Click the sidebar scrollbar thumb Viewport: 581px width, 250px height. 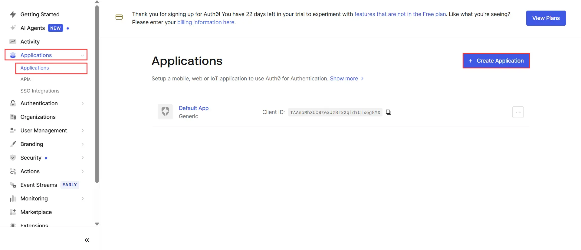pyautogui.click(x=97, y=94)
